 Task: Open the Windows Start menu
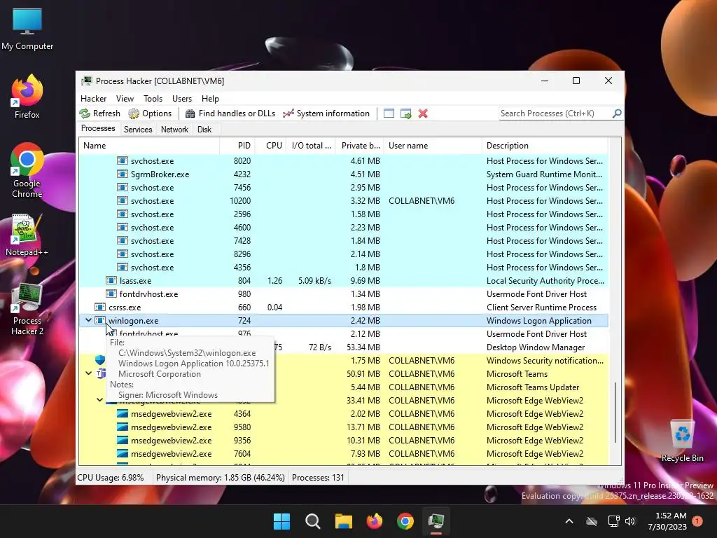(281, 521)
